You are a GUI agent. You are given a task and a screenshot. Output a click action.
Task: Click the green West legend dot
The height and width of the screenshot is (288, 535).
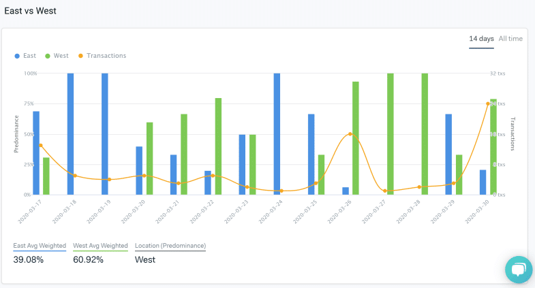pyautogui.click(x=47, y=56)
